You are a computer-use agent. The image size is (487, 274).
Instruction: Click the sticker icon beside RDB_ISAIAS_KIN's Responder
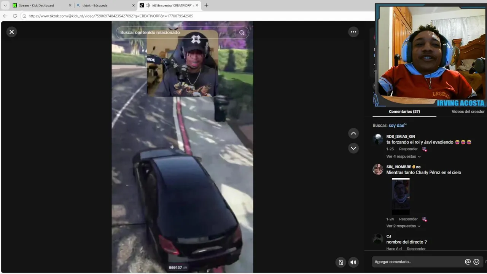(424, 149)
